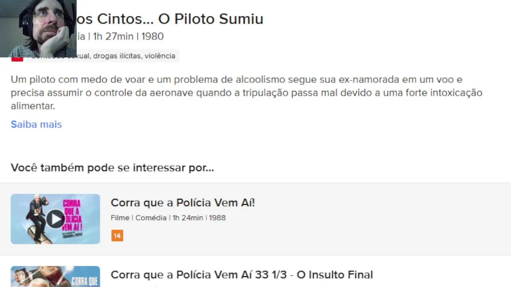Play the Corra que a Polícia Vem Aí! video
The height and width of the screenshot is (287, 511).
(x=55, y=219)
